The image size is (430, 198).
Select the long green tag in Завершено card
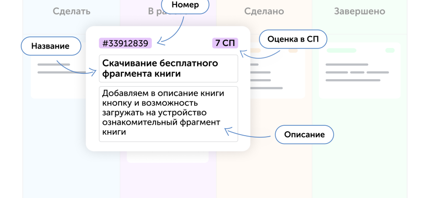point(342,50)
